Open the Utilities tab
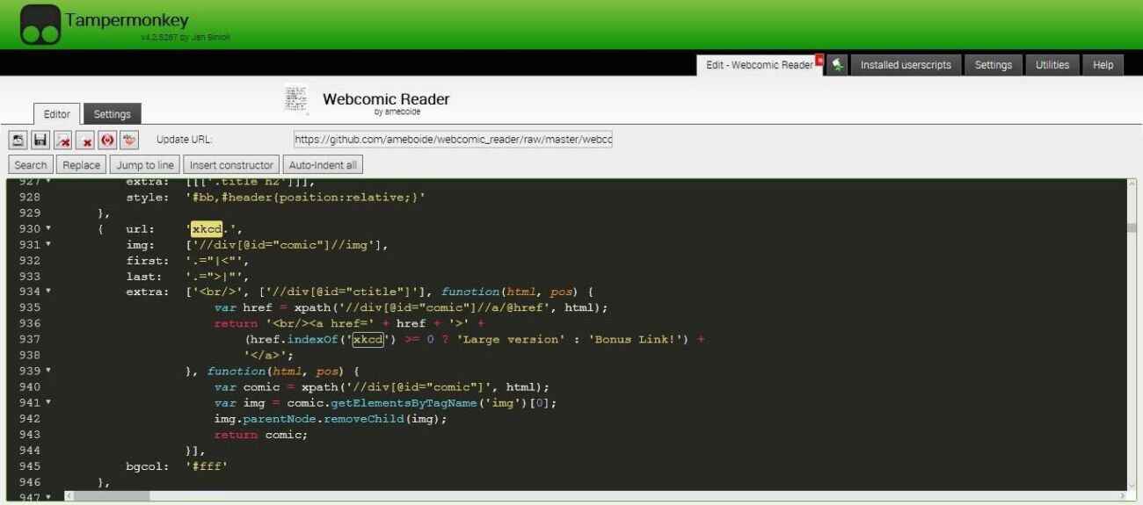The image size is (1143, 505). click(1052, 65)
